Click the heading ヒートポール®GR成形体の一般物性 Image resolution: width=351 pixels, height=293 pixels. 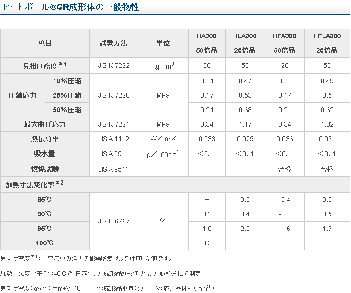click(x=71, y=7)
